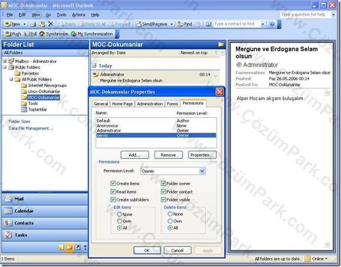Open the Folder Sizes link
This screenshot has height=267, width=341.
pyautogui.click(x=19, y=121)
